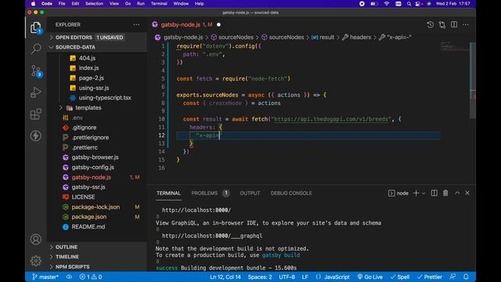The image size is (501, 282).
Task: Open the Go menu in the menu bar
Action: pos(128,4)
